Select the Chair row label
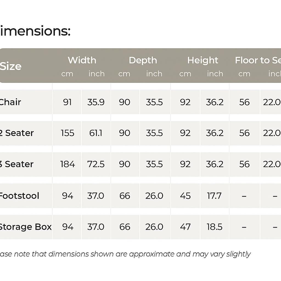The height and width of the screenshot is (281, 281). pyautogui.click(x=10, y=102)
